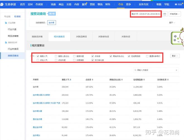Switch to 专业版 version

coord(8,17)
